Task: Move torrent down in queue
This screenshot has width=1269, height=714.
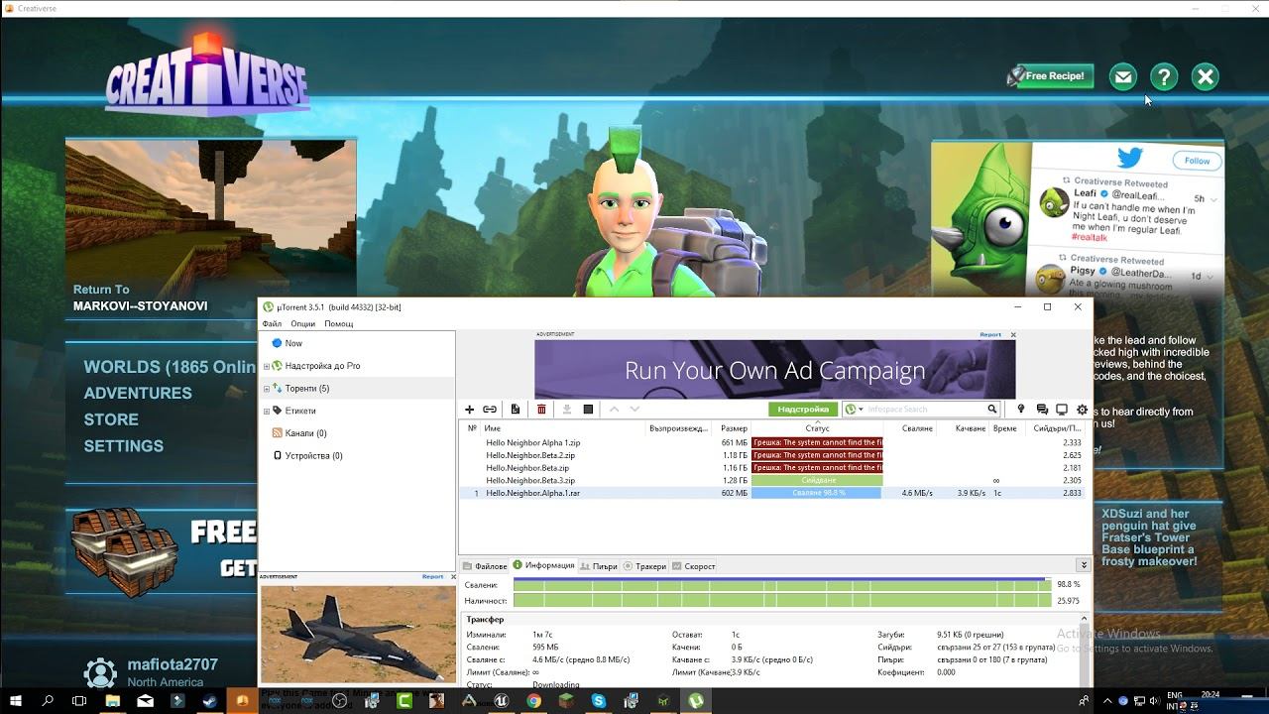Action: point(634,410)
